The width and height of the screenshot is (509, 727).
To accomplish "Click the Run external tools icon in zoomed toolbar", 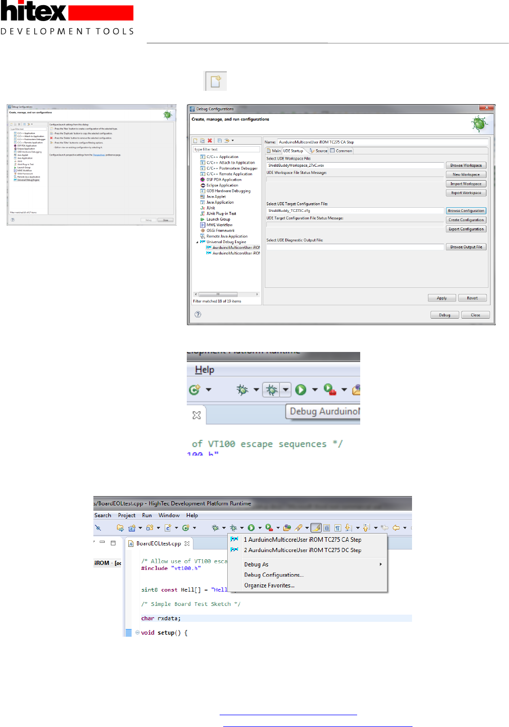I will 330,390.
